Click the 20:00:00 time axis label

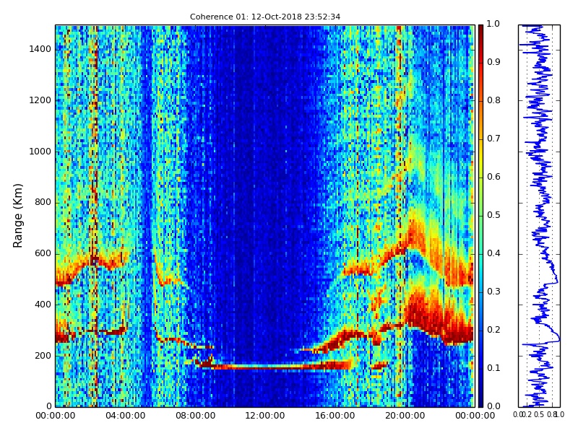405,416
